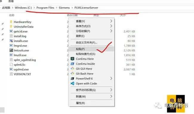Screen dimensions: 194x114
Task: Choose 自定义文件夹(F)... menu entry
Action: pos(91,42)
